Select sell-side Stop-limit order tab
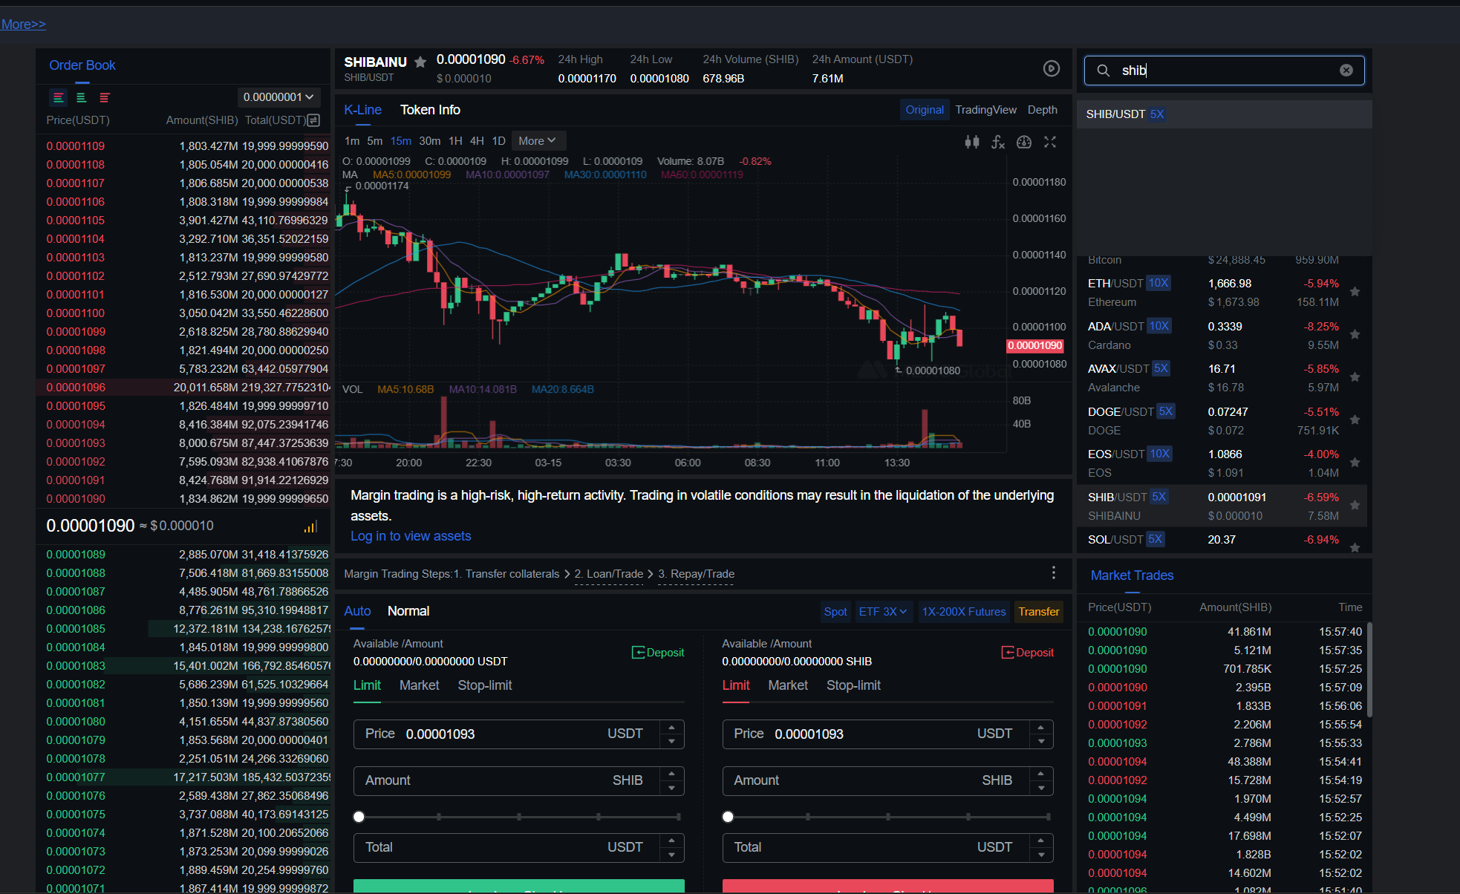Screen dimensions: 1460x894 tap(853, 685)
